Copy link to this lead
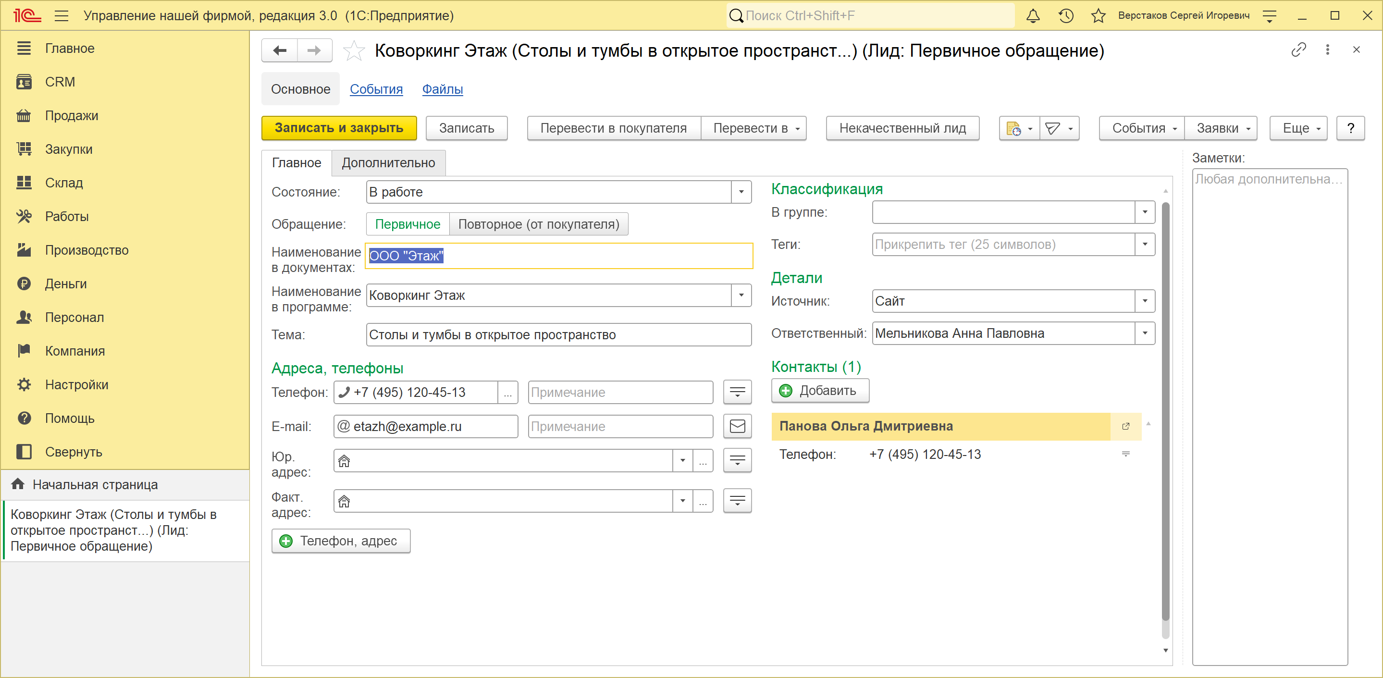This screenshot has height=678, width=1383. tap(1298, 50)
